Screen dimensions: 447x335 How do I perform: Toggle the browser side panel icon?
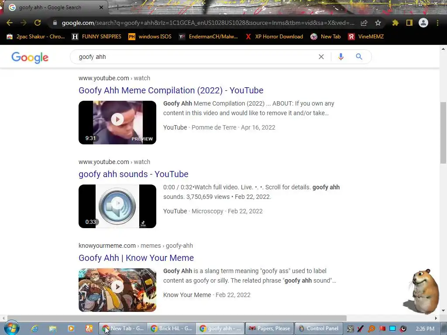(409, 23)
